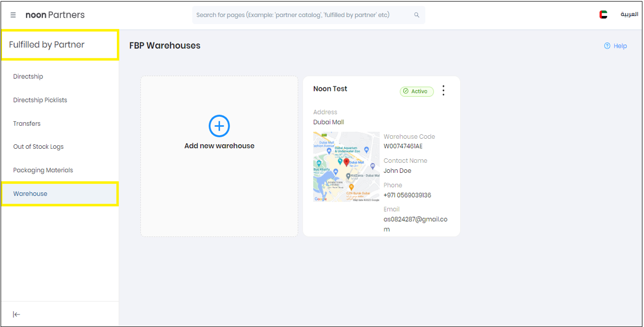This screenshot has height=327, width=644.
Task: Open the Help link
Action: coord(620,46)
